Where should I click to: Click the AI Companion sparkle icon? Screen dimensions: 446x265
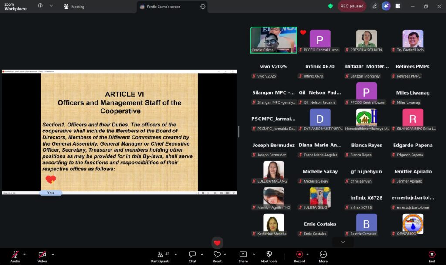tap(386, 6)
